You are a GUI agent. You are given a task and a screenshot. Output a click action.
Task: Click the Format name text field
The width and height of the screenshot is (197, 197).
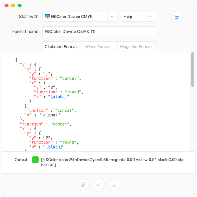pyautogui.click(x=99, y=32)
